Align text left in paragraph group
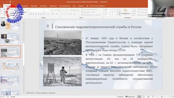 63,14
